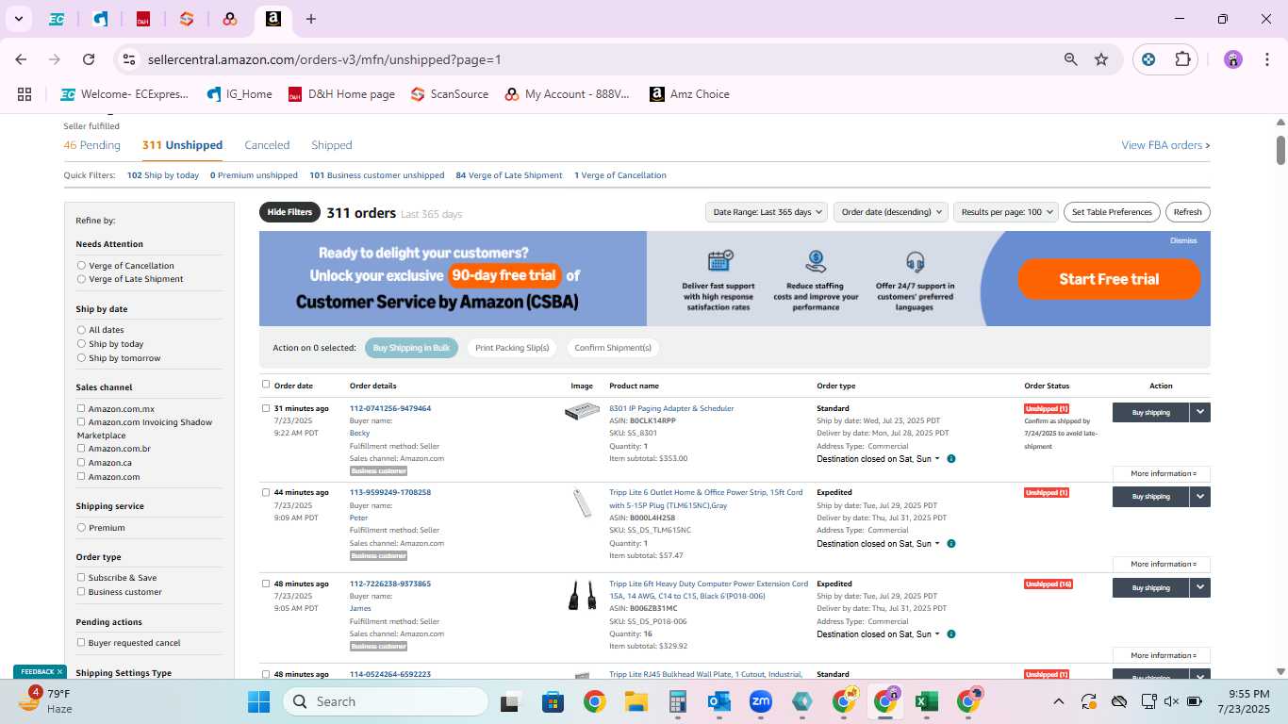Switch to 46 Pending tab
1288x724 pixels.
point(92,145)
